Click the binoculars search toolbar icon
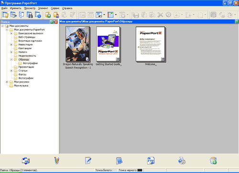 coord(30,15)
